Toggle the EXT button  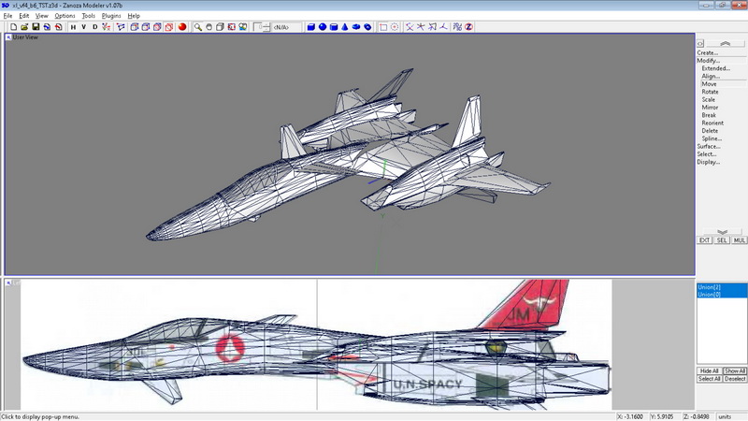[705, 240]
